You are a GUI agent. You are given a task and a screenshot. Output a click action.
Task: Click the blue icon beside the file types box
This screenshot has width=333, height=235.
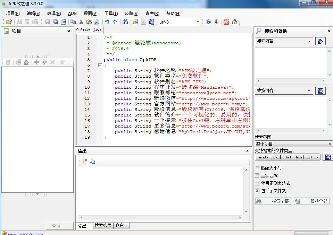pyautogui.click(x=328, y=157)
